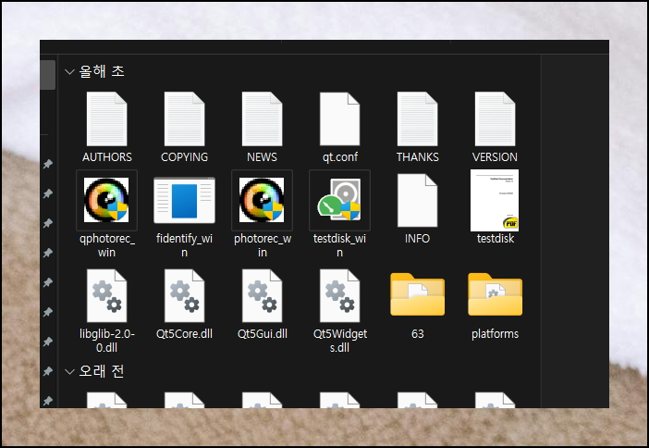Click the Qt5Core.dll name label
649x448 pixels.
point(184,334)
